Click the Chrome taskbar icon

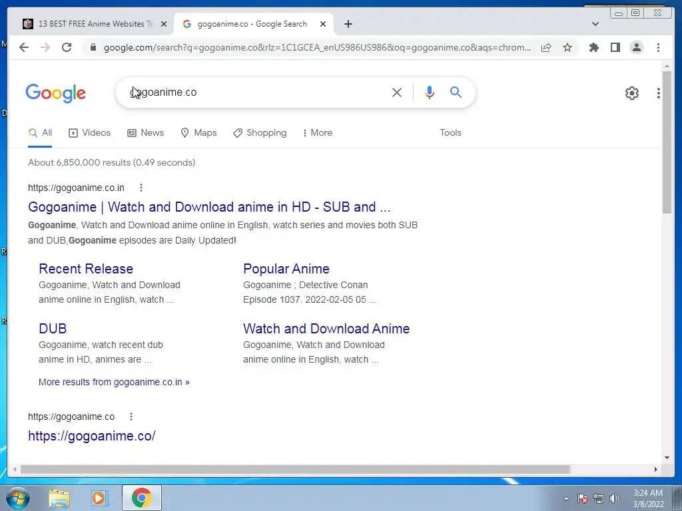141,498
